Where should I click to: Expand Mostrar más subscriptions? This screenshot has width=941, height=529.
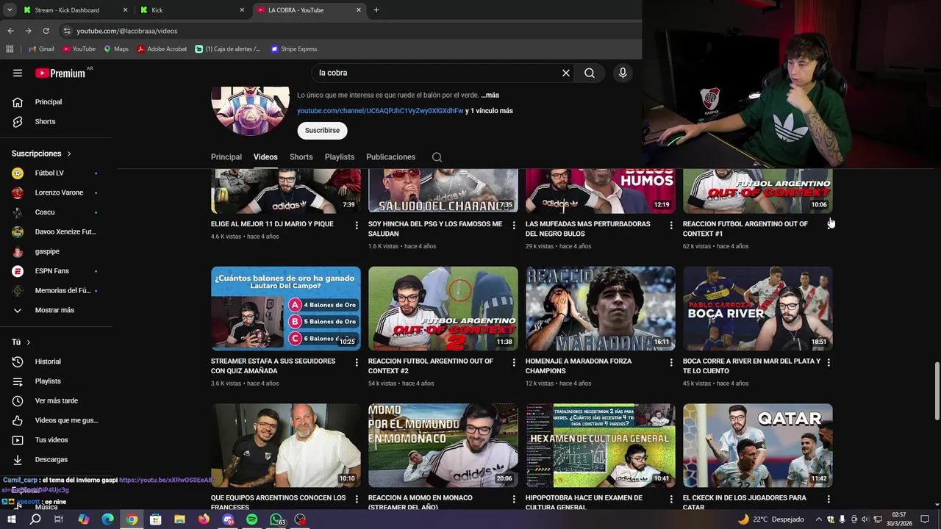pos(56,310)
